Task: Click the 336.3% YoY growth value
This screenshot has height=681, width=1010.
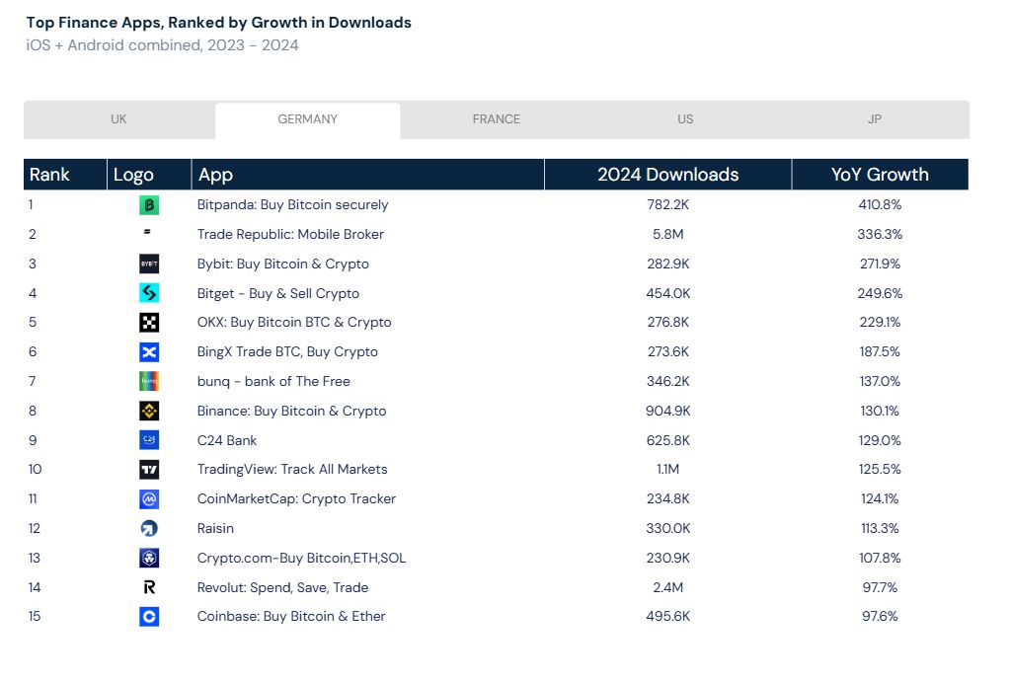Action: click(880, 234)
